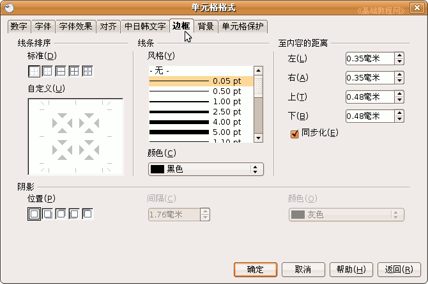Image resolution: width=428 pixels, height=284 pixels.
Task: Click the window menu icon in title bar
Action: (x=9, y=8)
